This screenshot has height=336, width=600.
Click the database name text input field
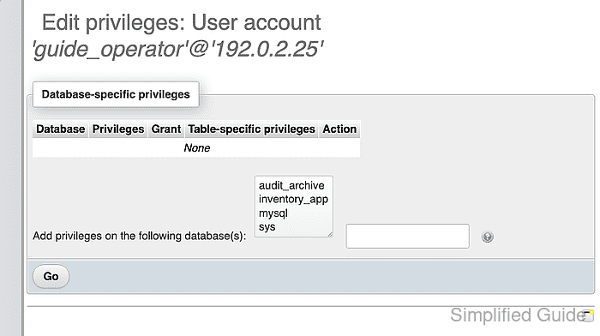[407, 236]
